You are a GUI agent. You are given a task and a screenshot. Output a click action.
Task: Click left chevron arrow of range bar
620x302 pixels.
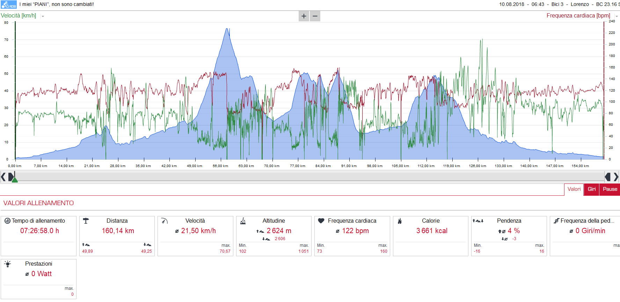(3, 177)
